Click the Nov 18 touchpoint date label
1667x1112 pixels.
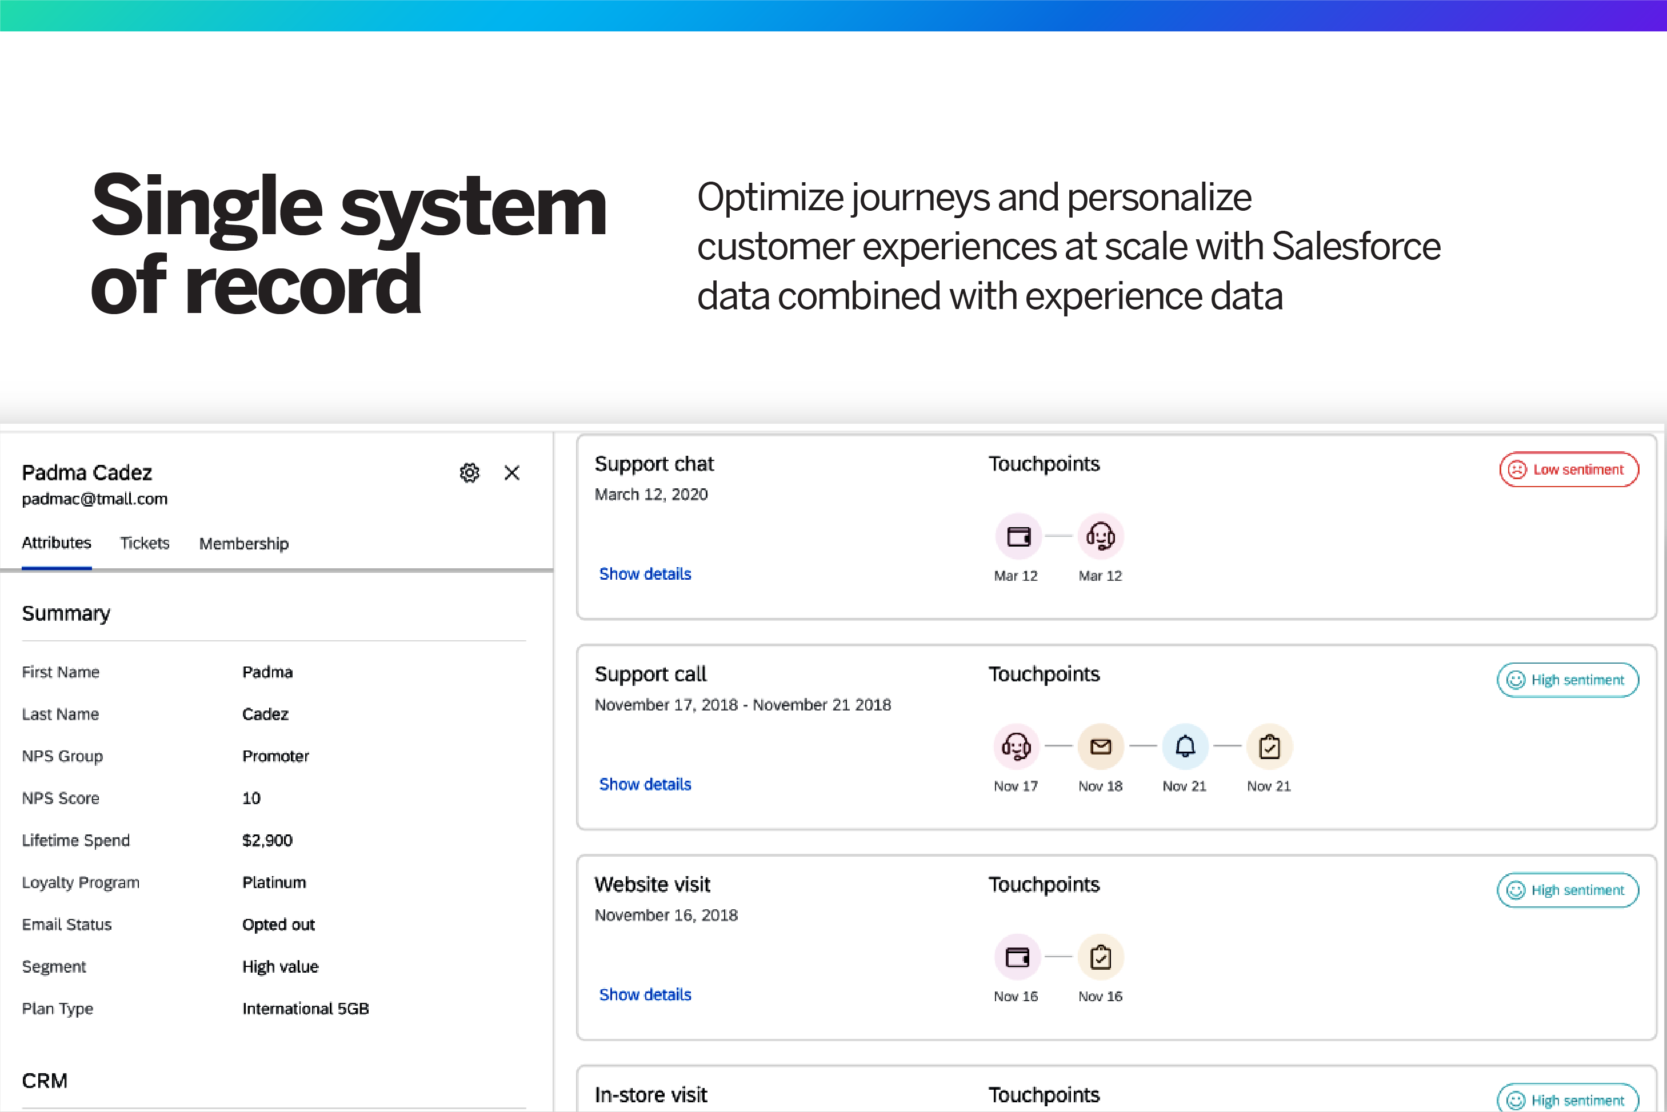[x=1100, y=786]
